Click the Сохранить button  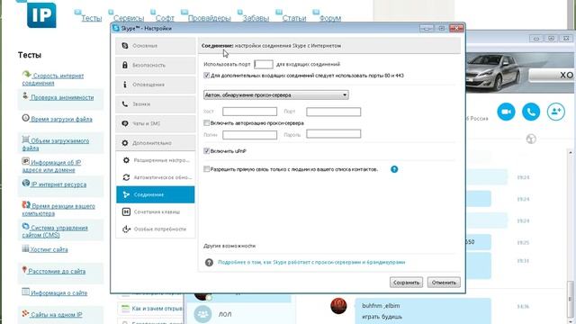[x=406, y=283]
